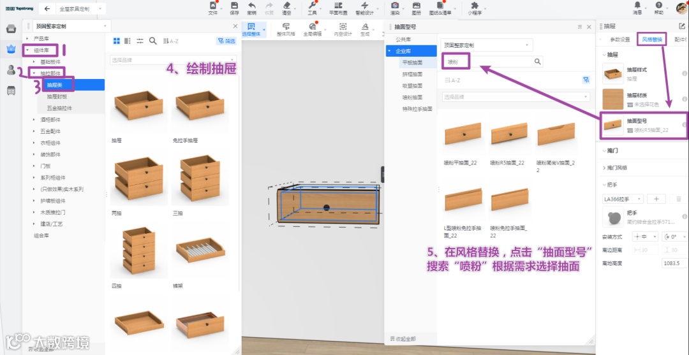Expand the 产品库 tree node
This screenshot has height=355, width=689.
pos(27,39)
